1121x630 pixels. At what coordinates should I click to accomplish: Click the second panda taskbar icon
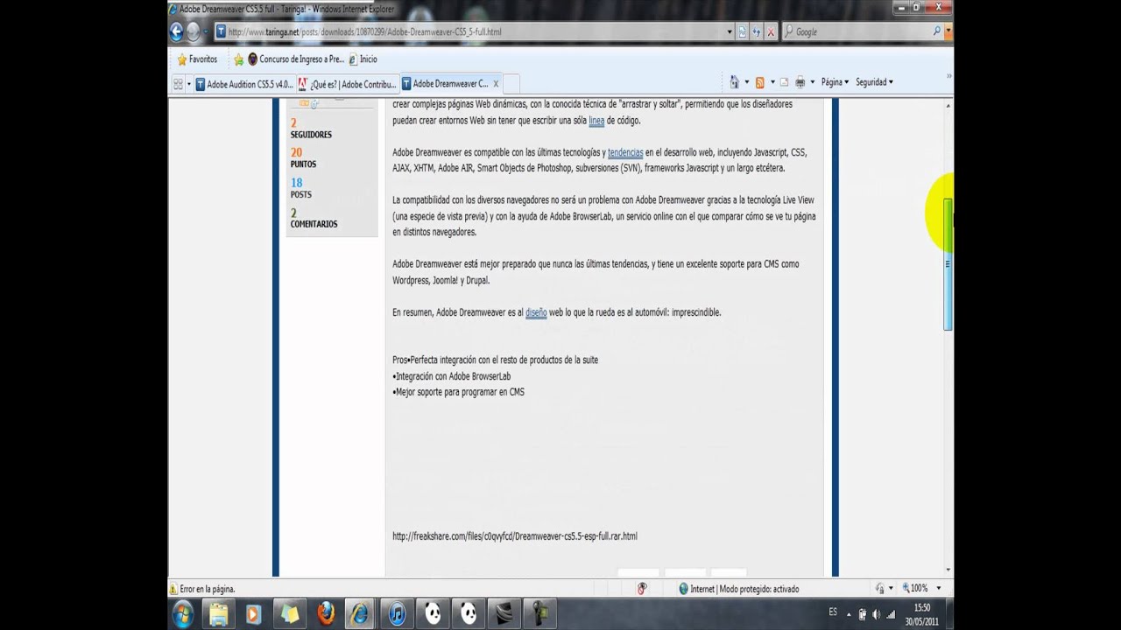469,614
